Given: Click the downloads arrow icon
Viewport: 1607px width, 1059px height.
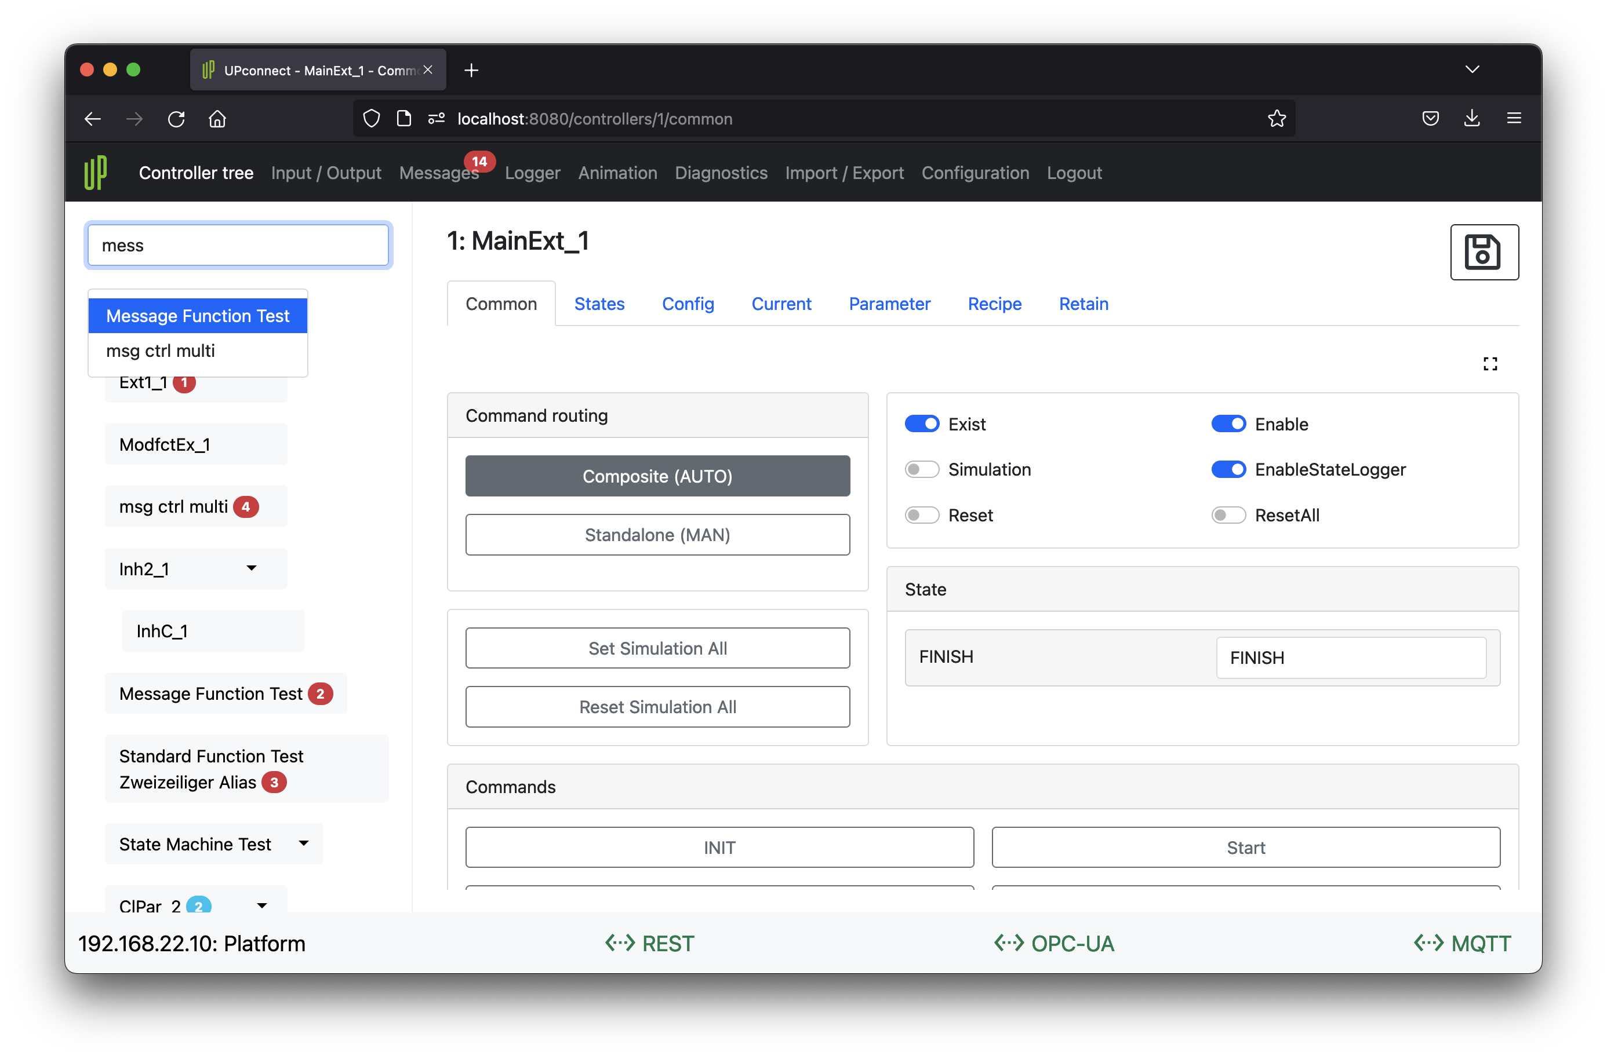Looking at the screenshot, I should 1471,119.
